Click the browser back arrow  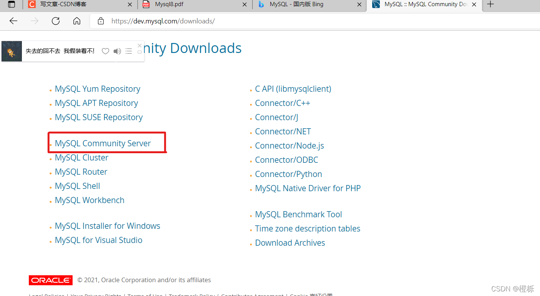(13, 21)
